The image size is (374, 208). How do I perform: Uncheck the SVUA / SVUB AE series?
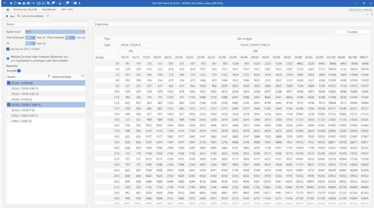[x=9, y=83]
